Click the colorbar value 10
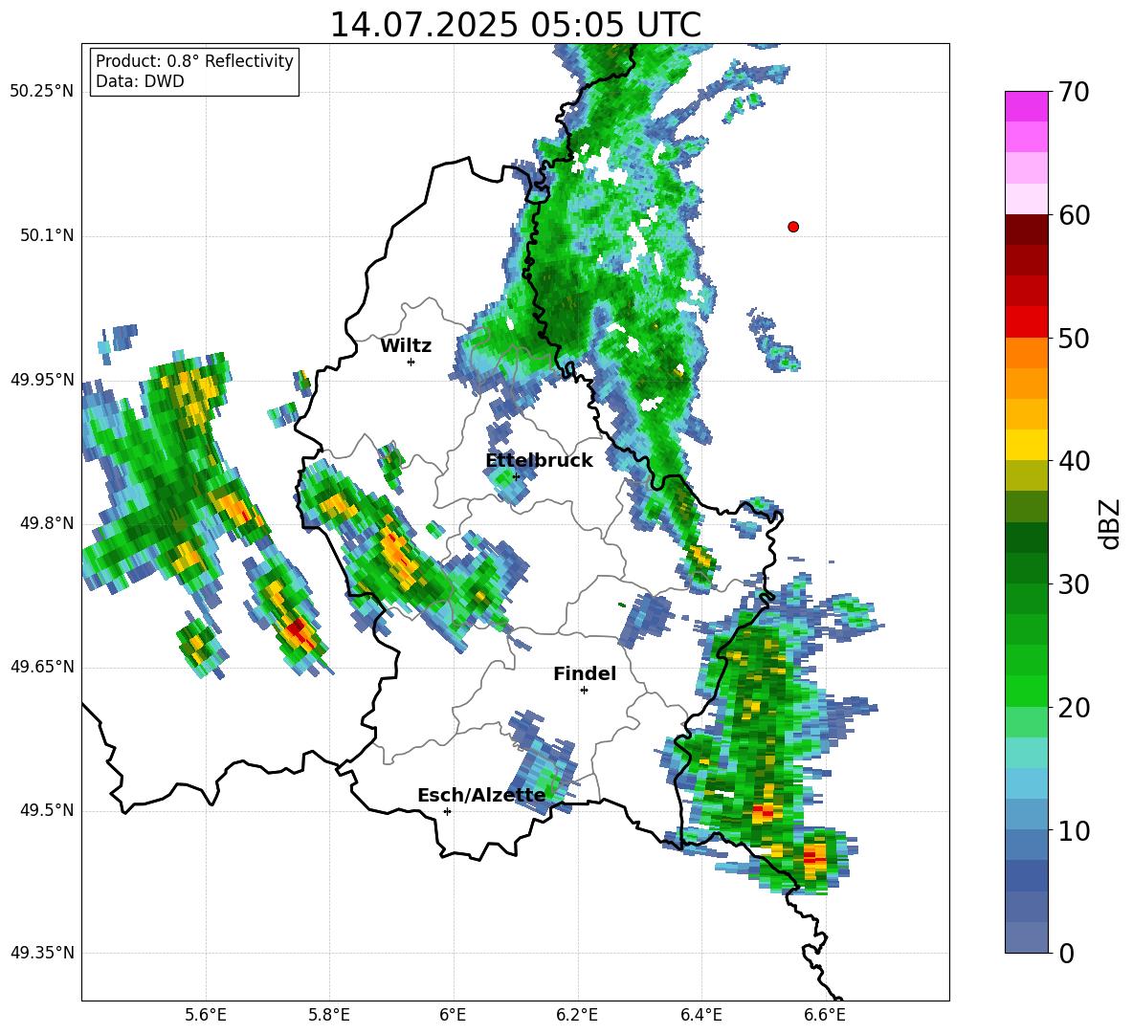This screenshot has height=1034, width=1133. pos(1075,830)
